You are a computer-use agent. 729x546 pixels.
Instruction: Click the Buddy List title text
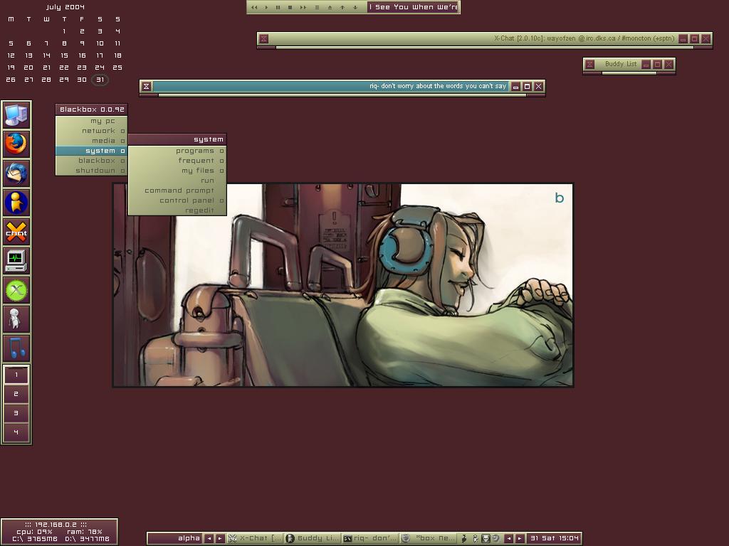click(621, 64)
